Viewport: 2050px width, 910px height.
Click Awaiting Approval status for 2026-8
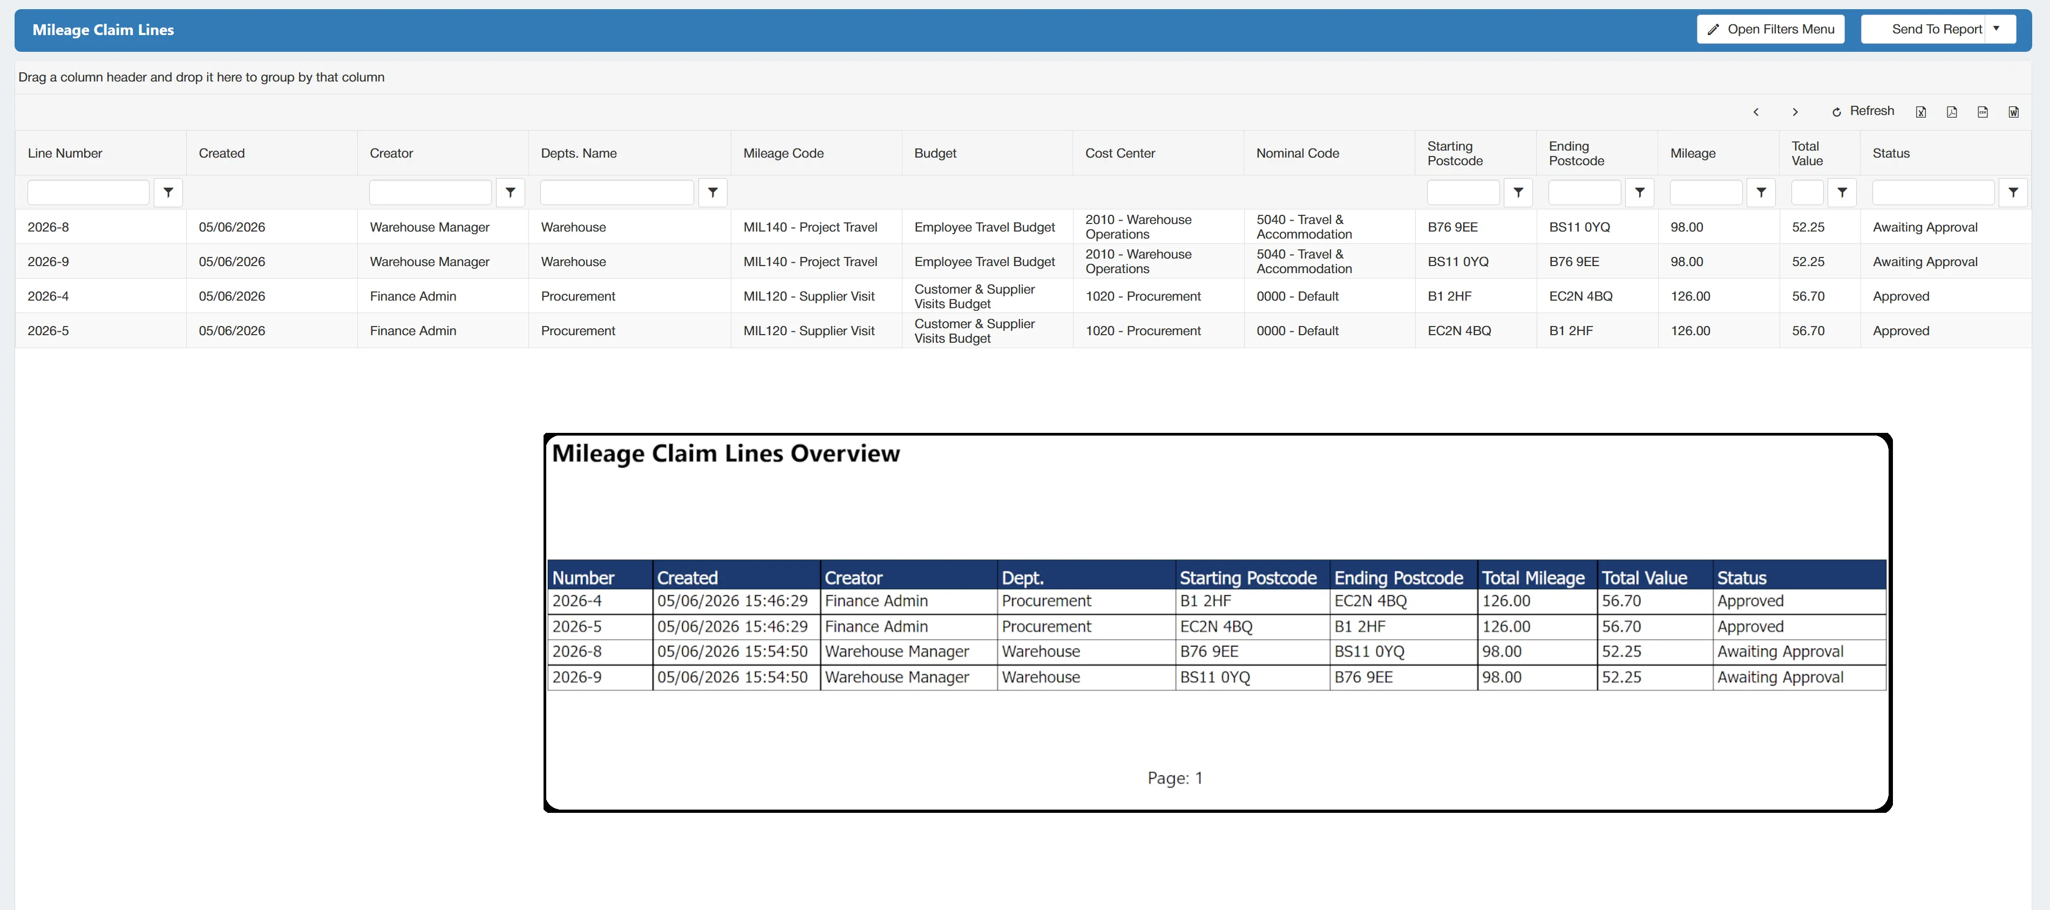coord(1925,228)
